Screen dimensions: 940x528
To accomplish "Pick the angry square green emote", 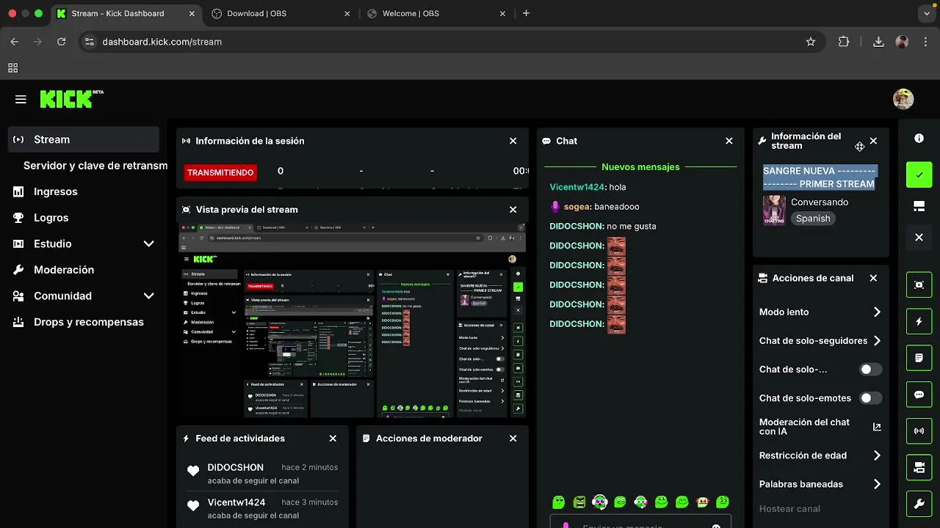I will (x=579, y=502).
